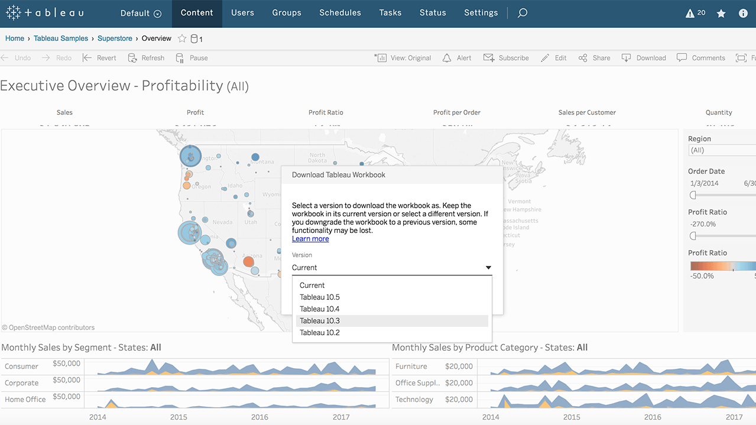
Task: Select Tableau 10.3 version option
Action: coord(392,321)
